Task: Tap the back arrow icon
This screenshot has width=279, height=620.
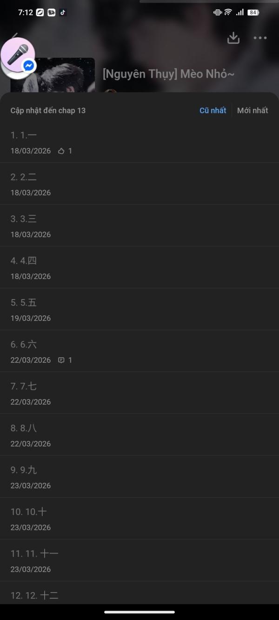Action: click(14, 35)
